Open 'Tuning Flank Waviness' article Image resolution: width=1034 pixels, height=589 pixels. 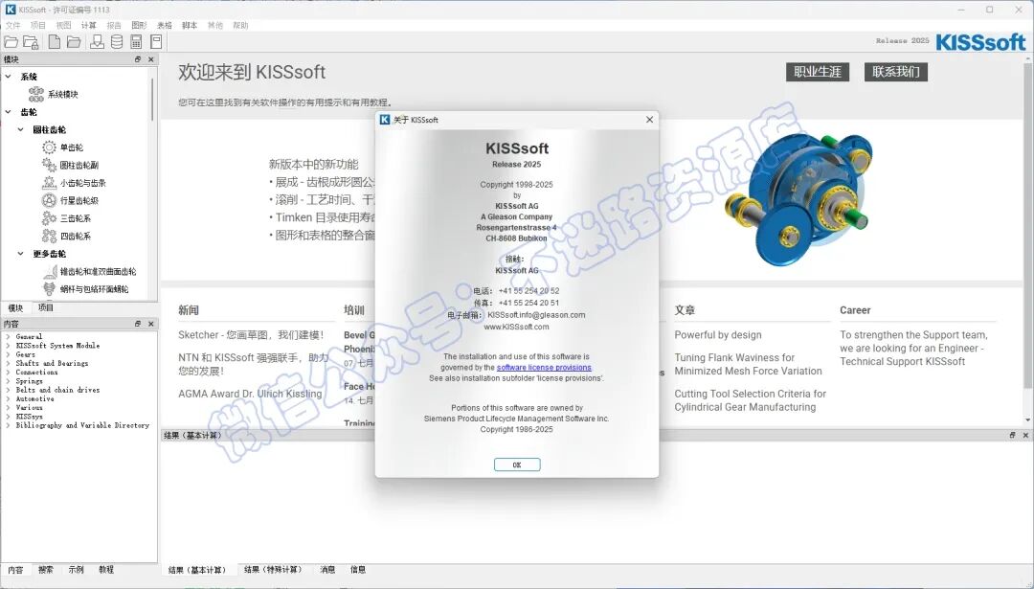tap(748, 364)
